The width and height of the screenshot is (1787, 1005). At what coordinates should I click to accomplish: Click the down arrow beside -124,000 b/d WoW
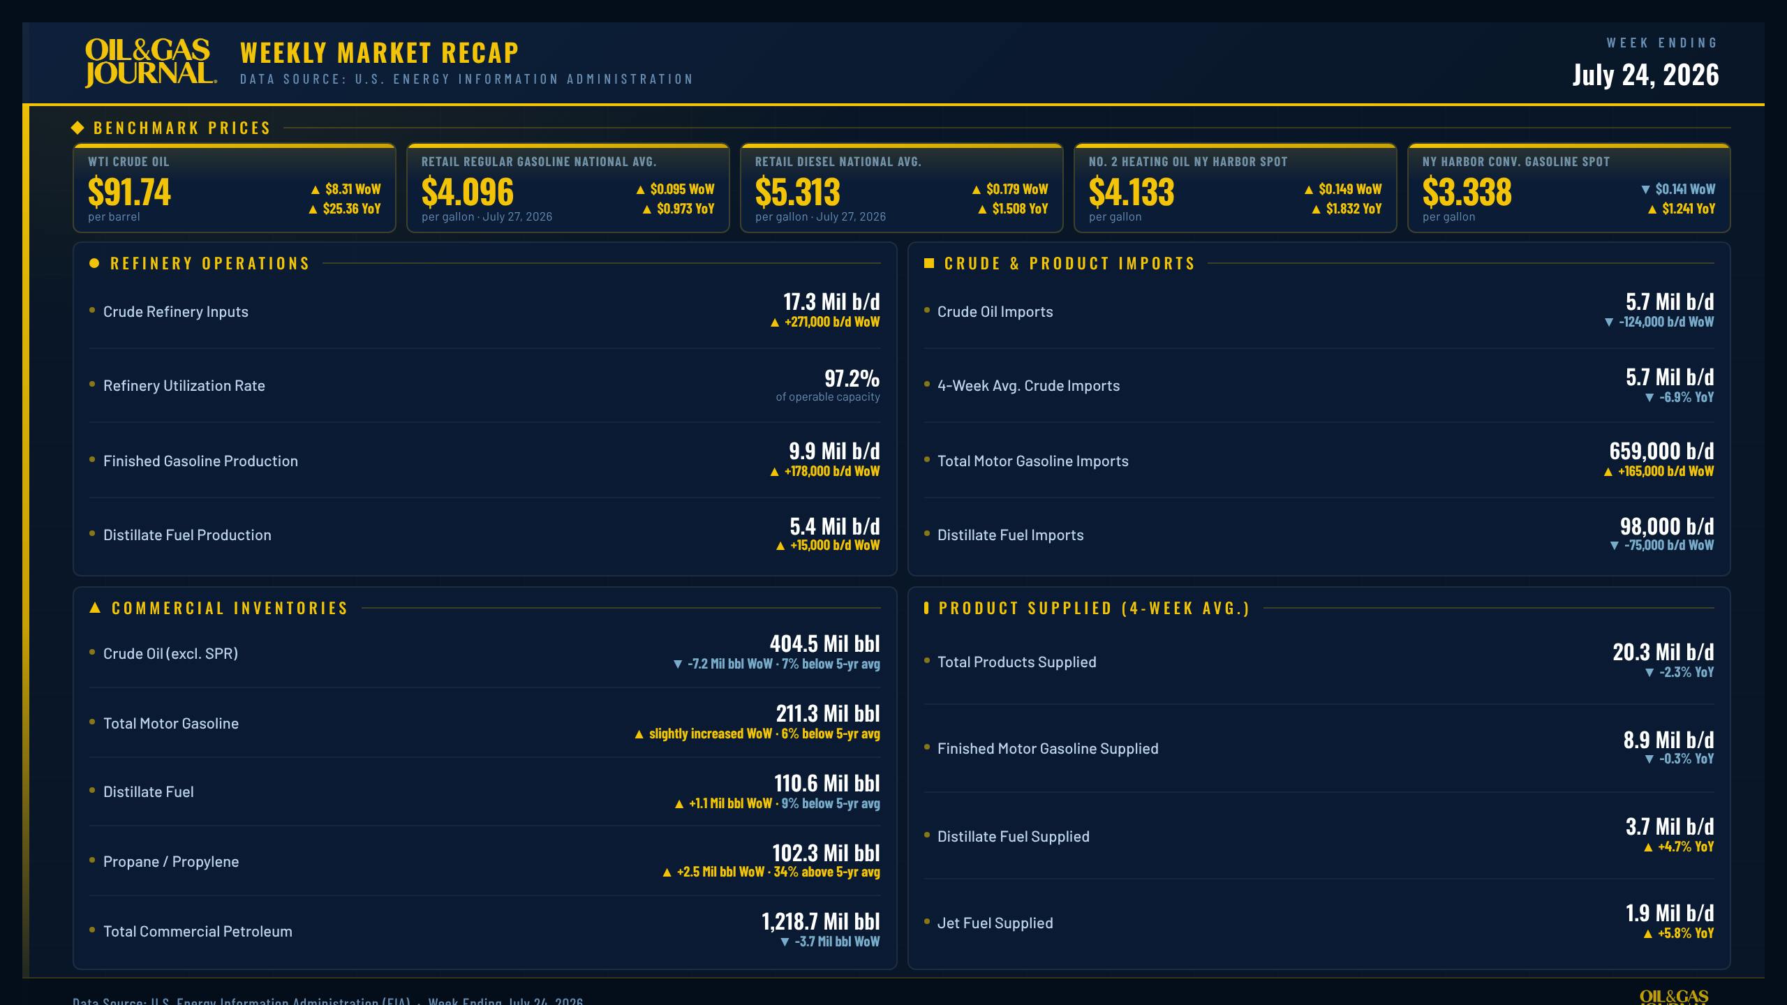[1609, 322]
